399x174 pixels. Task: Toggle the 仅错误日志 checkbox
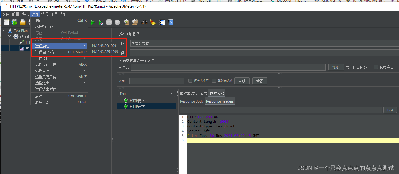click(x=376, y=67)
